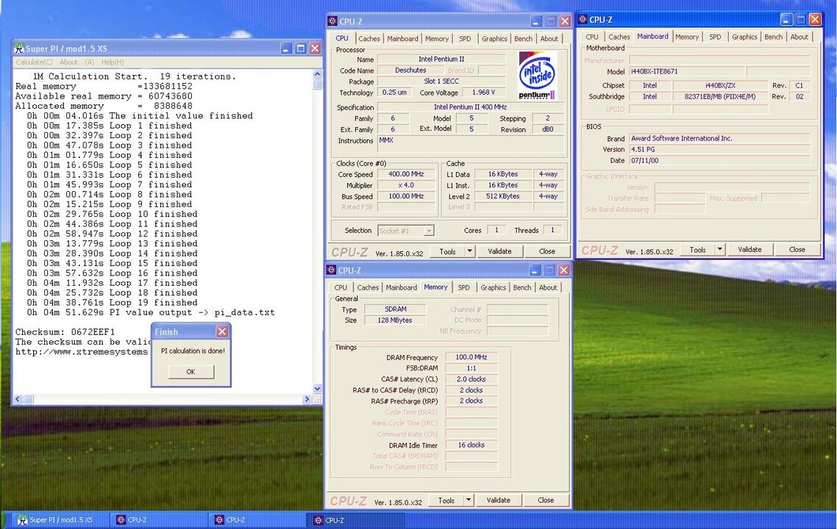The height and width of the screenshot is (529, 837).
Task: Click Close button in CPU tab window
Action: coord(546,251)
